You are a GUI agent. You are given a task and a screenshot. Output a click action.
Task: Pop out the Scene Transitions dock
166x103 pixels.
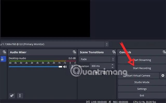click(114, 52)
